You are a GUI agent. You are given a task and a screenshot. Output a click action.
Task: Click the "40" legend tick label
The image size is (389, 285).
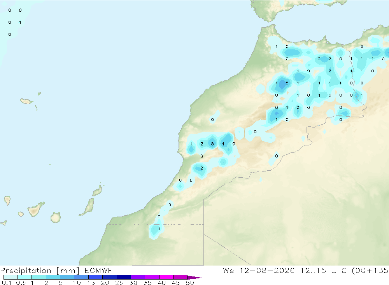pos(161,283)
